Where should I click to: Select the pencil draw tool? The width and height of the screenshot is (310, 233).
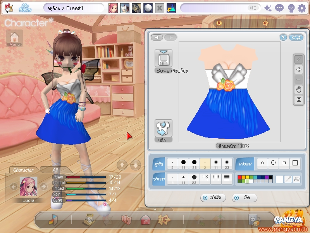[299, 59]
